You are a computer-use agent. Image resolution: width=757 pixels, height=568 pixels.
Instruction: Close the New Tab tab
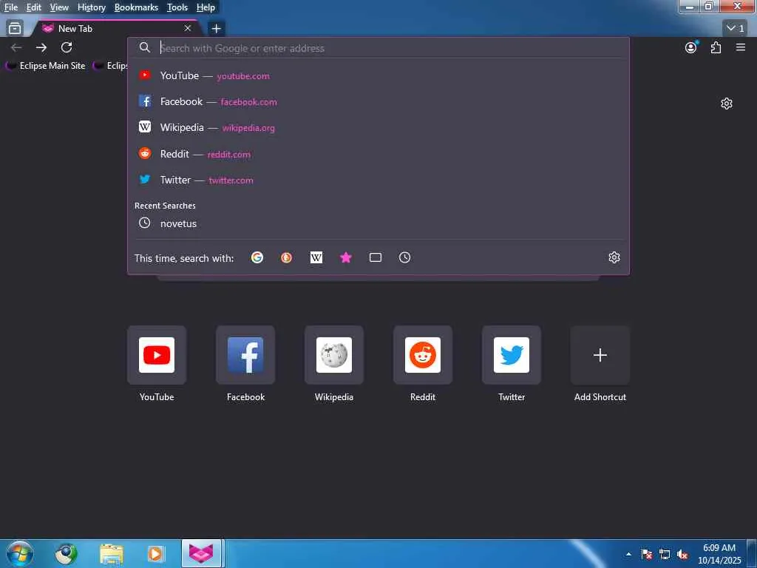(187, 29)
